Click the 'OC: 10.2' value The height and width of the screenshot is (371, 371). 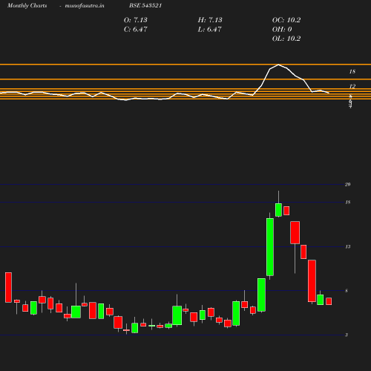(x=286, y=20)
